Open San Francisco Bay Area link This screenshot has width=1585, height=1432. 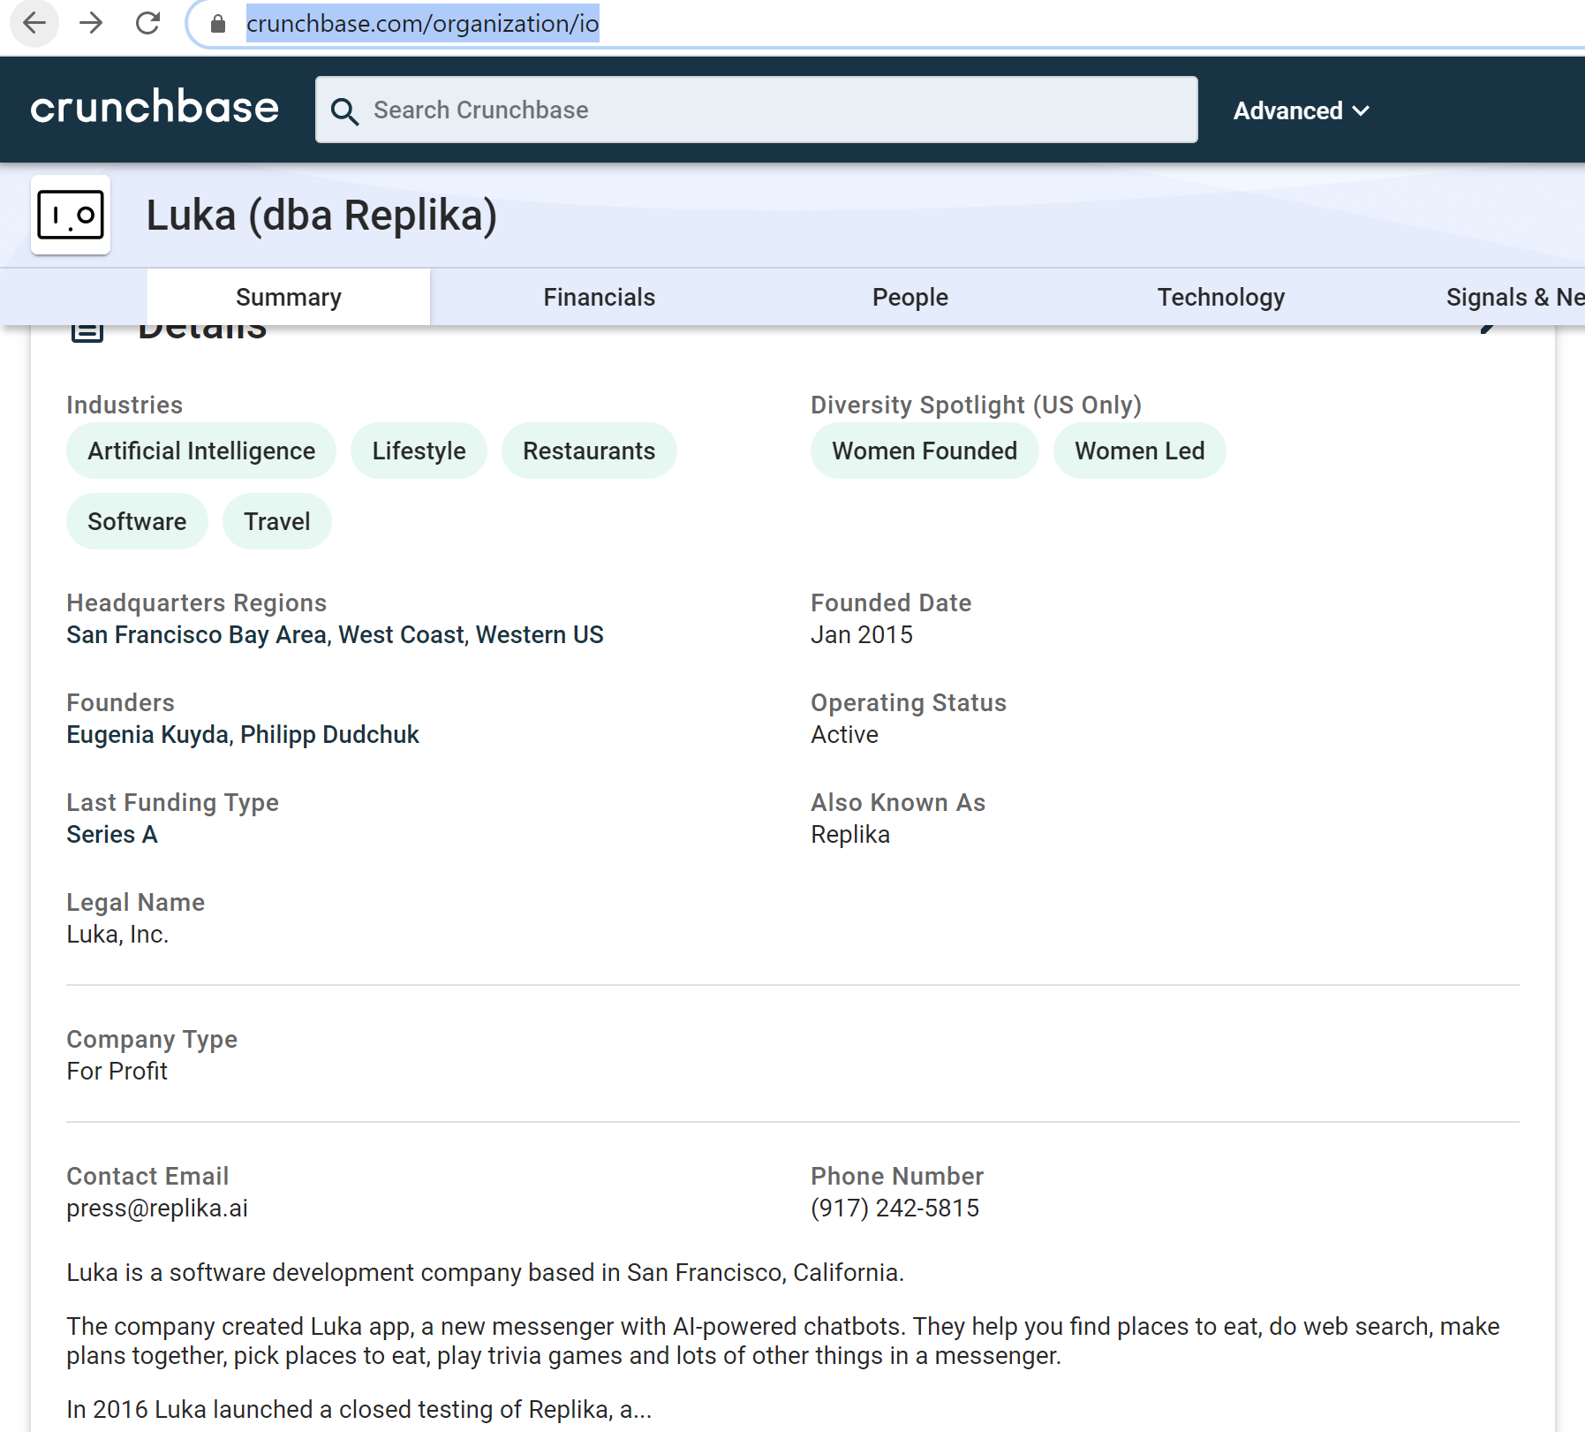[x=196, y=635]
